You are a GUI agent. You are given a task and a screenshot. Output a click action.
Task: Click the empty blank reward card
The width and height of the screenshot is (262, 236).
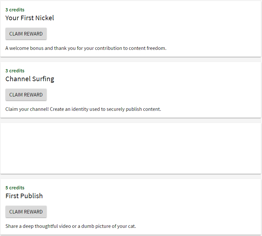[131, 148]
